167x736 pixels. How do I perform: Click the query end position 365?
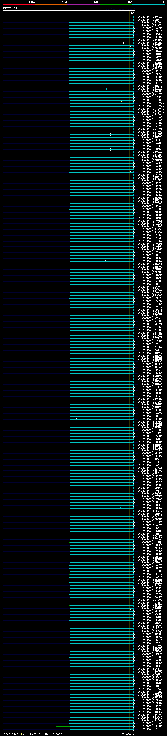132,13
